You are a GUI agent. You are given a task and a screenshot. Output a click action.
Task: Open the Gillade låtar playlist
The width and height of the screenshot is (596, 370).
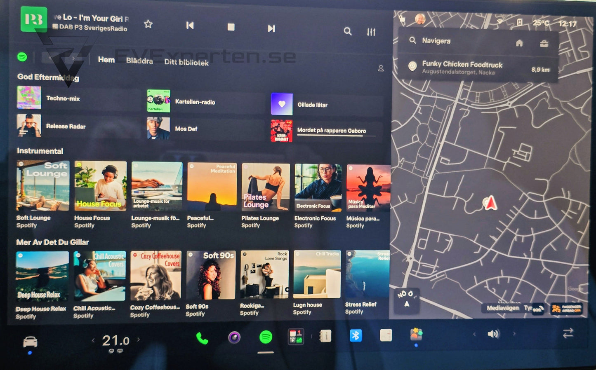tap(327, 104)
